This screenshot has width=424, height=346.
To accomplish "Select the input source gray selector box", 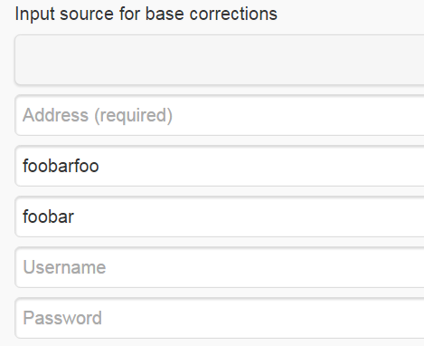I will [220, 60].
